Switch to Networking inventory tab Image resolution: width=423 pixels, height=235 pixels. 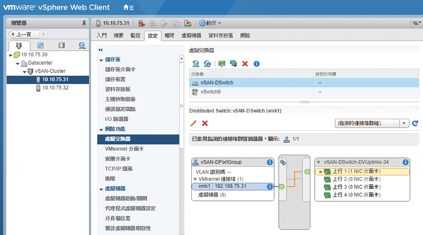pos(82,45)
